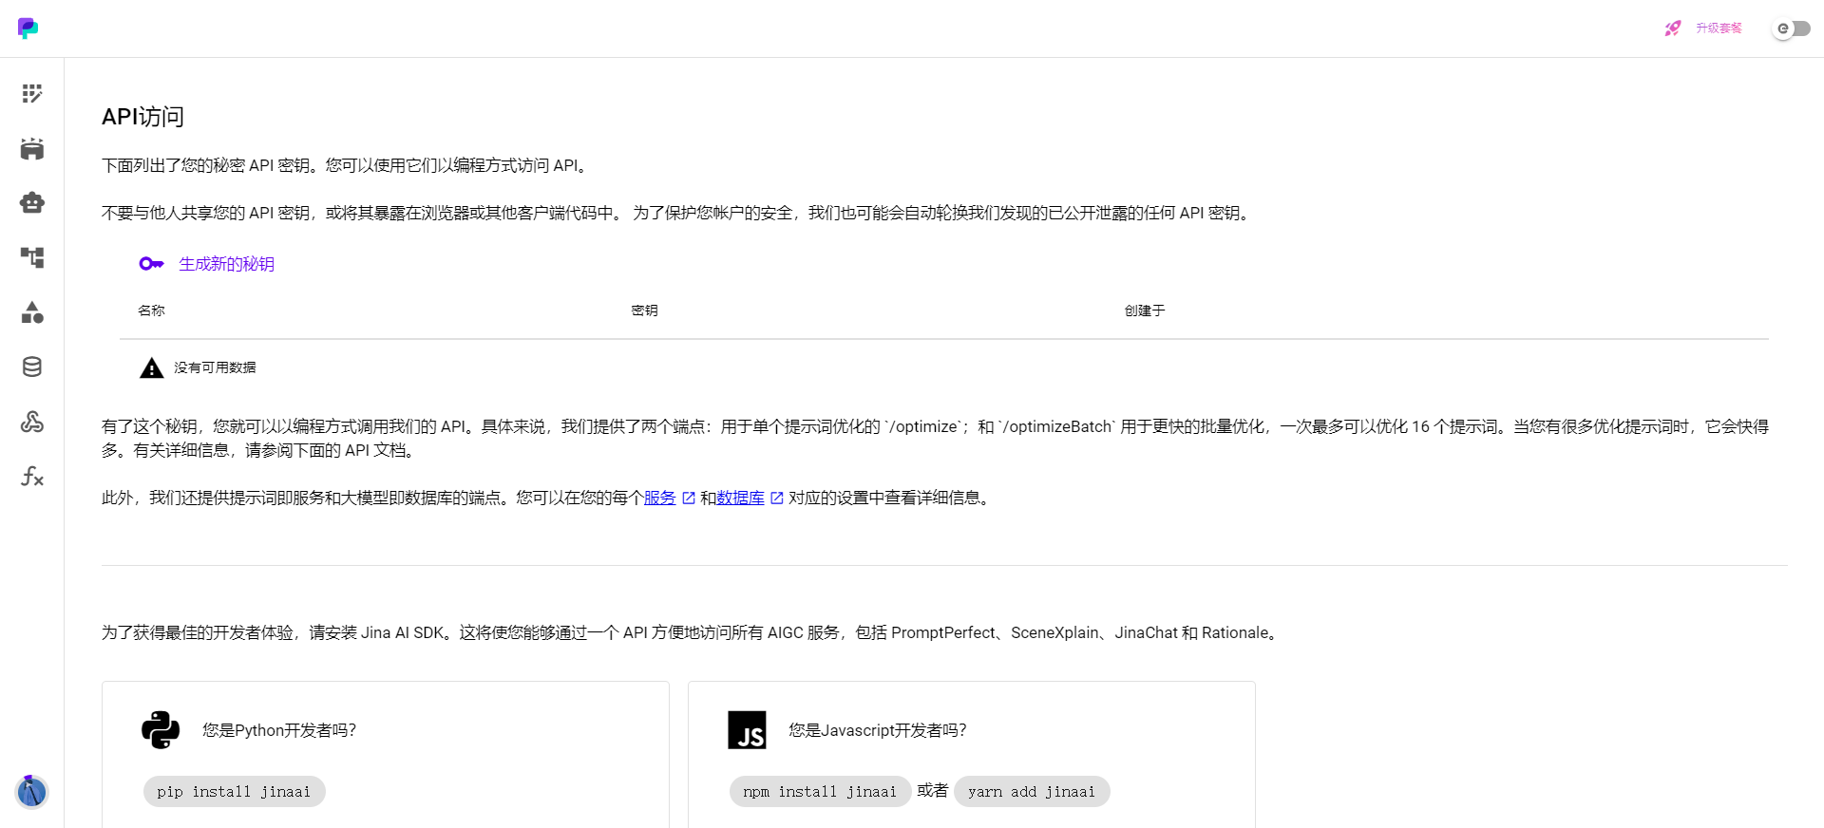The width and height of the screenshot is (1824, 828).
Task: Click the 创建于 column header
Action: (1145, 310)
